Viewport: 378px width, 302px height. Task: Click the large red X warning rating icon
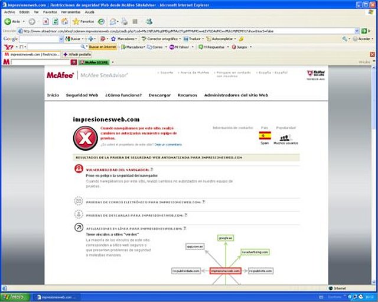click(85, 138)
